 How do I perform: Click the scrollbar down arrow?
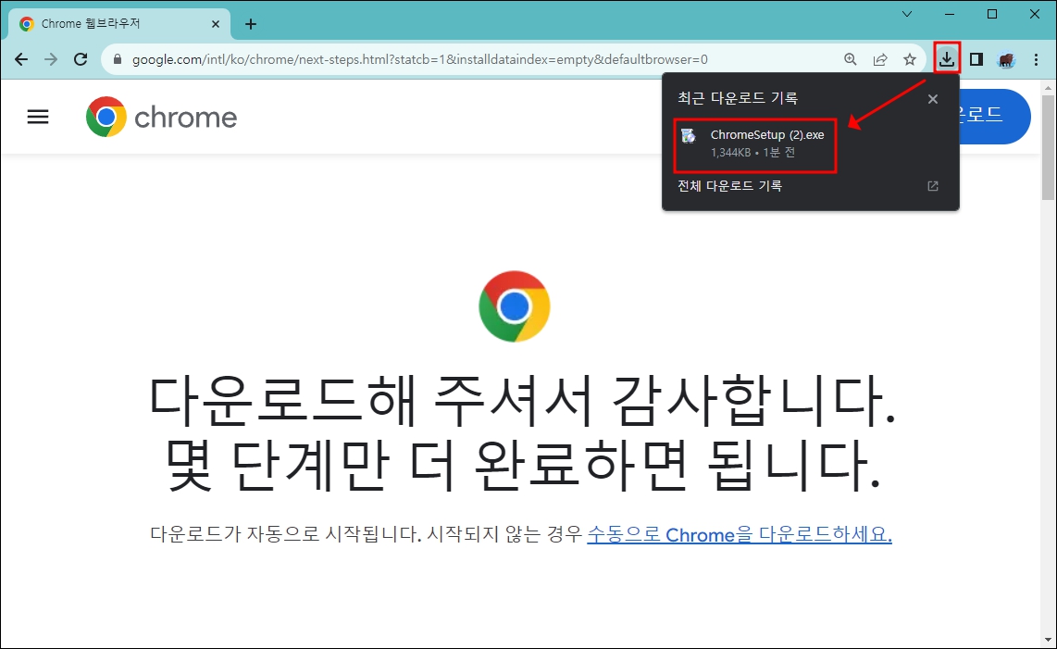(x=1049, y=641)
